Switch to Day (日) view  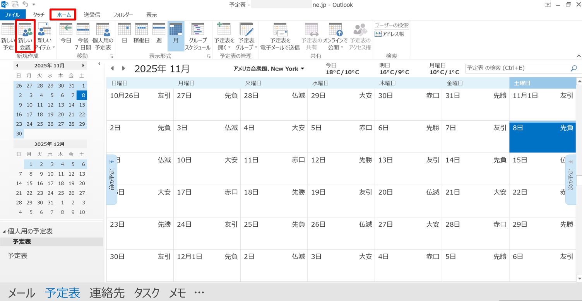[124, 36]
